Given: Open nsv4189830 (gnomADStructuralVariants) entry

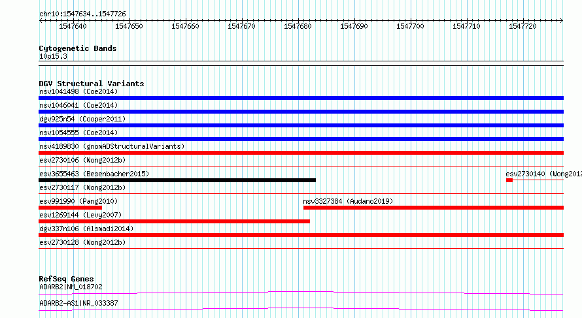Looking at the screenshot, I should coord(112,146).
